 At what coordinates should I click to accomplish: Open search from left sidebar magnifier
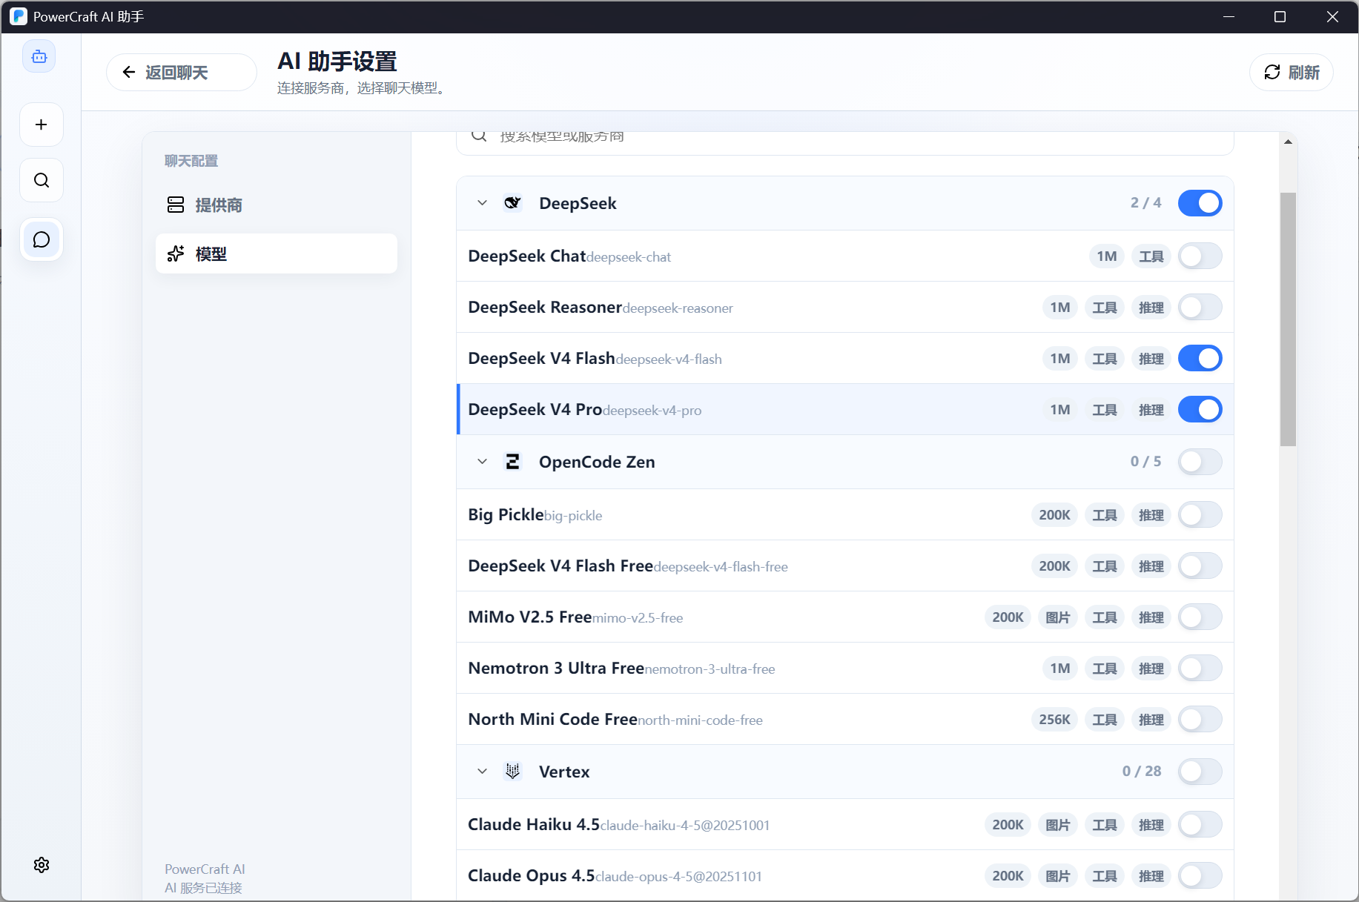click(x=42, y=180)
